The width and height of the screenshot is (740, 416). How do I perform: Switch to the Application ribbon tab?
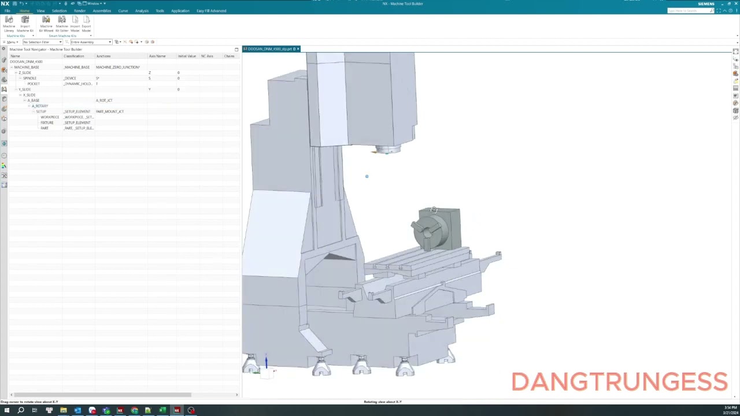pyautogui.click(x=180, y=11)
